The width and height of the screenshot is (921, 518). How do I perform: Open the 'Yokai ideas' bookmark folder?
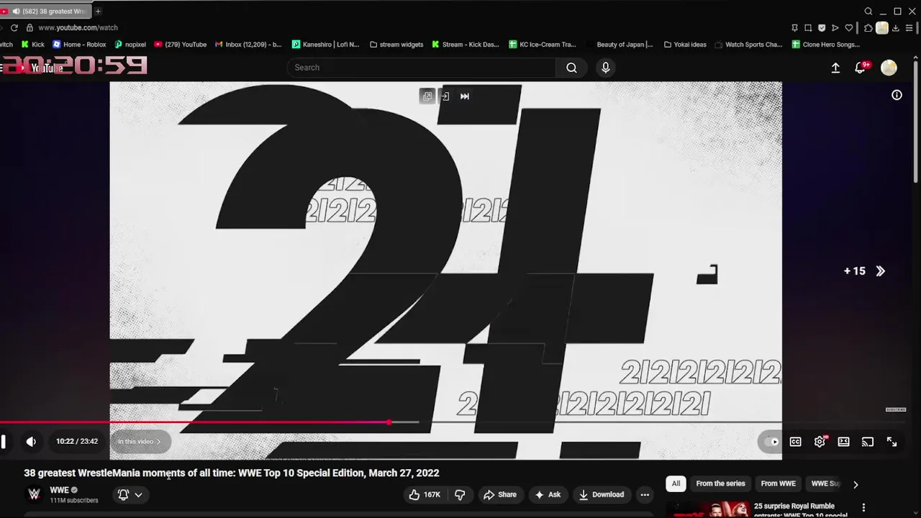[x=685, y=45]
